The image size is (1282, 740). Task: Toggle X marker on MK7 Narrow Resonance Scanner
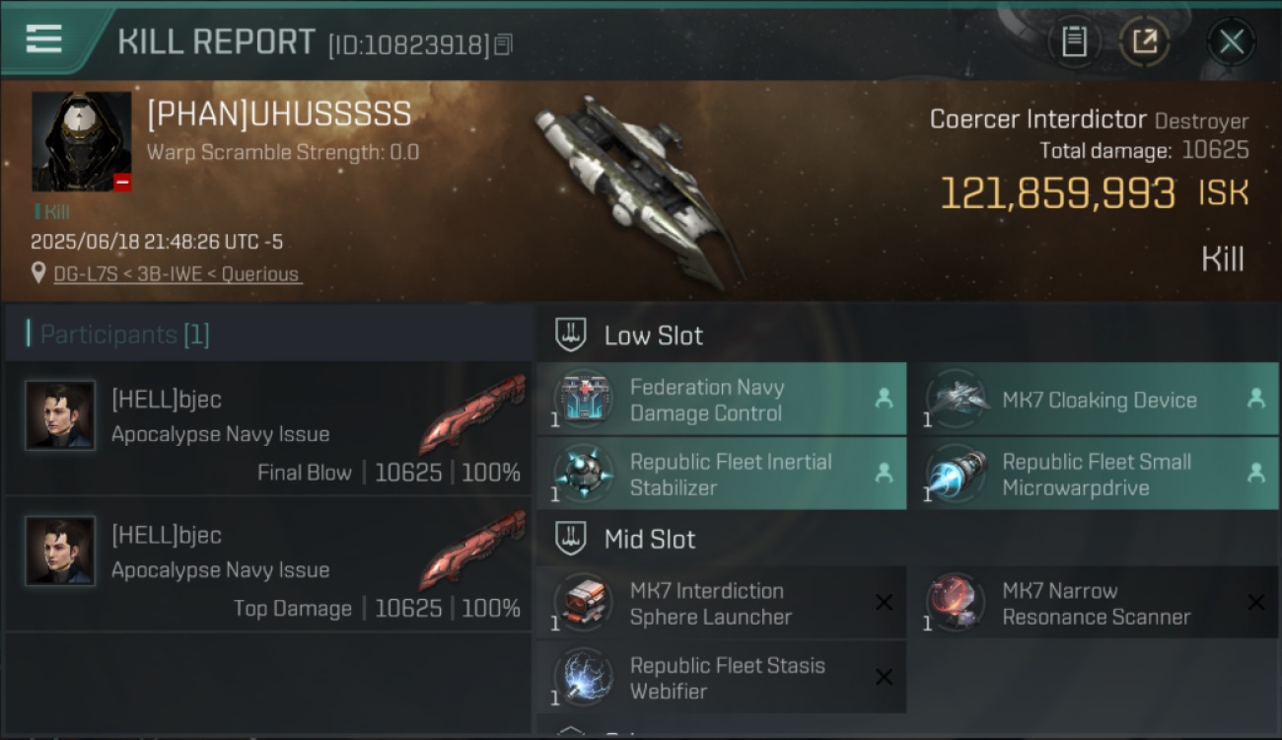pyautogui.click(x=1255, y=602)
